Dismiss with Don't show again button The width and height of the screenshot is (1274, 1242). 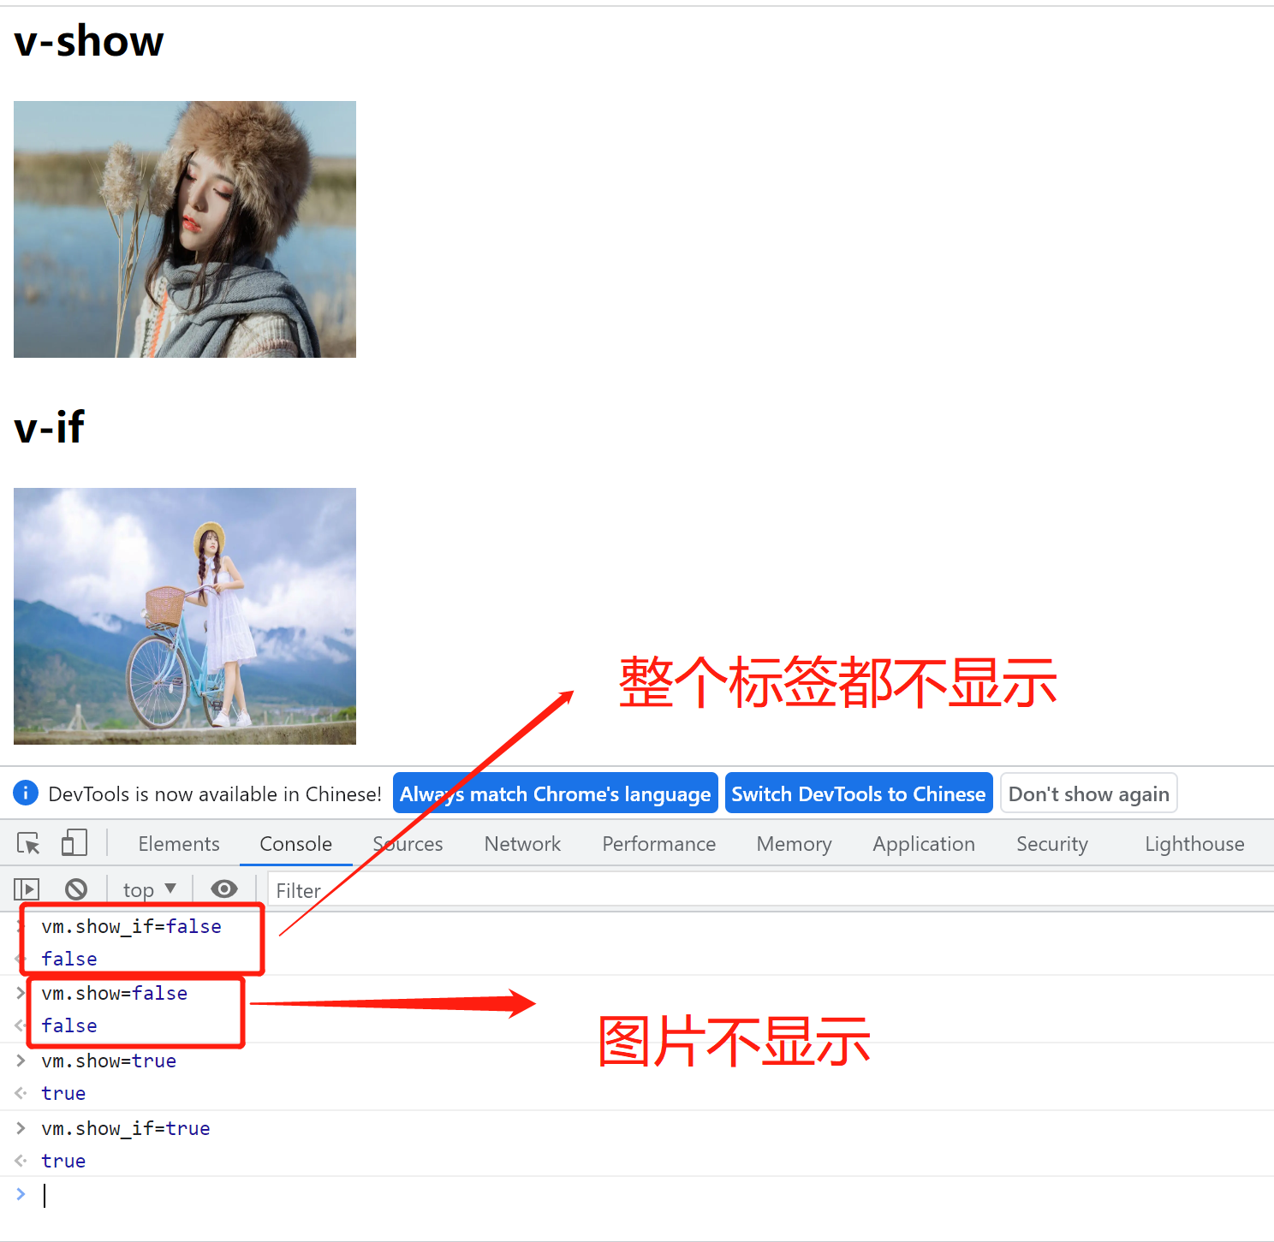[1089, 793]
